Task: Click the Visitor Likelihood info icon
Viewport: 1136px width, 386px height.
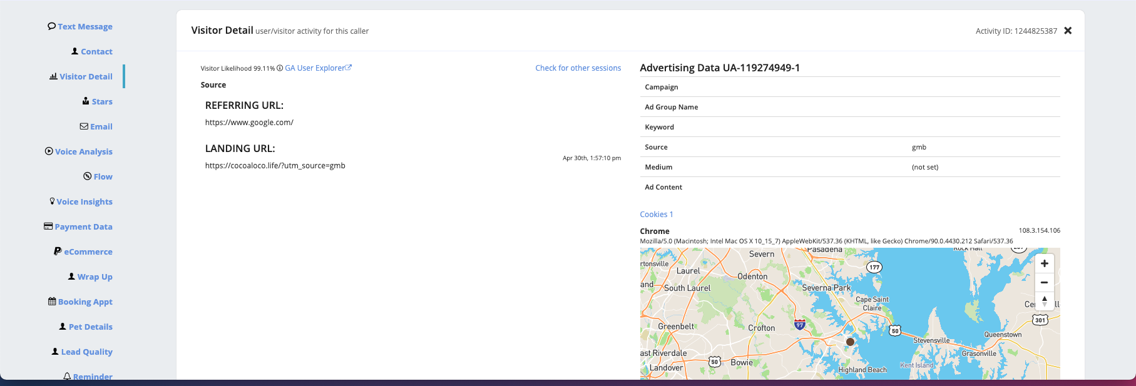Action: click(280, 68)
